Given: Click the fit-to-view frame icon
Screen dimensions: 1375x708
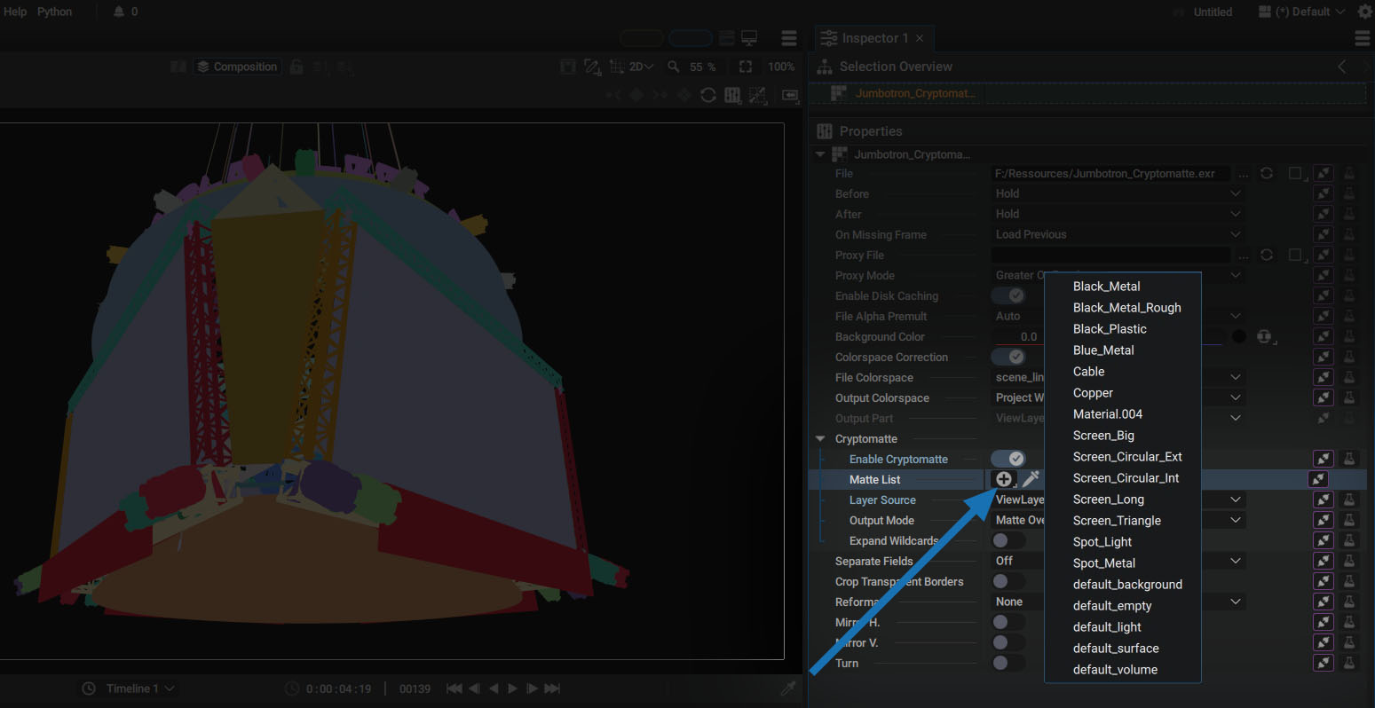Looking at the screenshot, I should click(x=746, y=67).
